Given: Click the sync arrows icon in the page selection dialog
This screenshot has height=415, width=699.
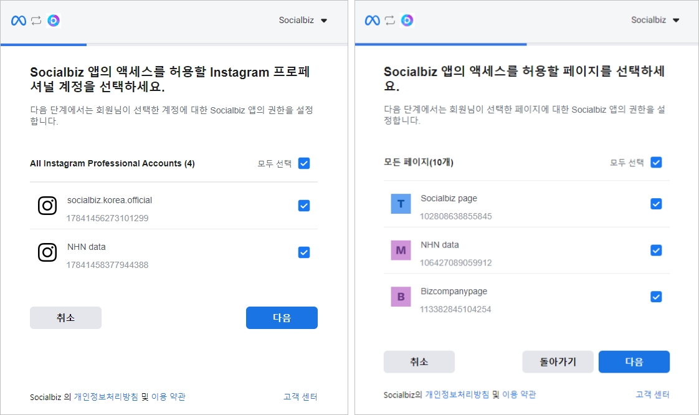Looking at the screenshot, I should click(x=390, y=21).
